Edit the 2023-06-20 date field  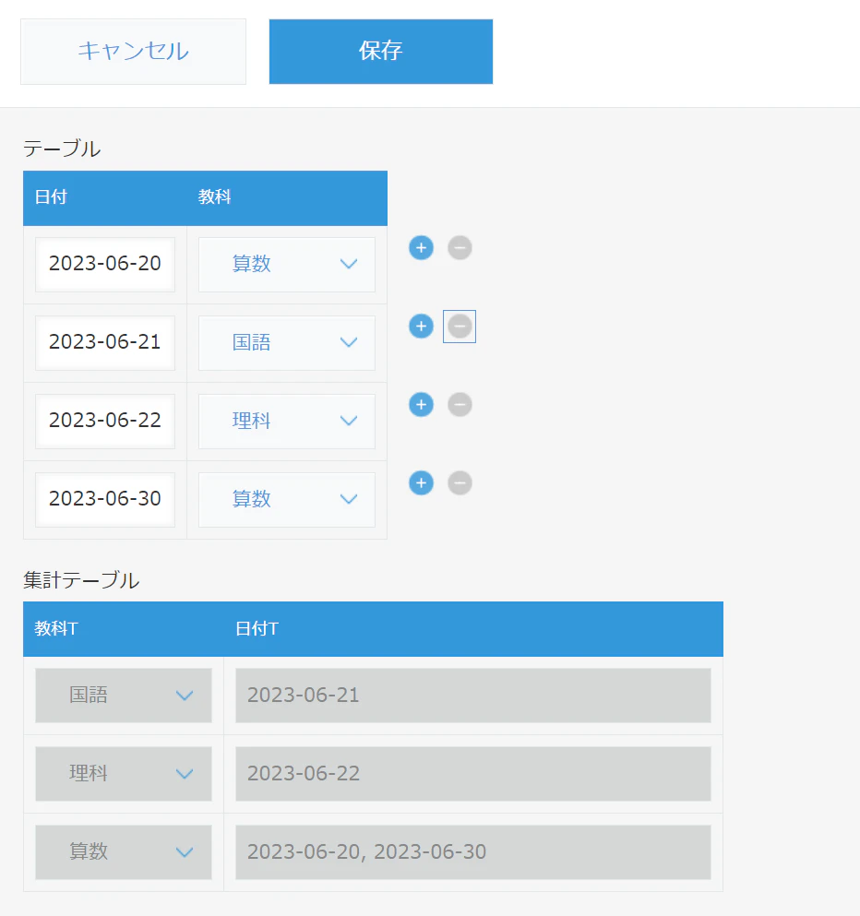pyautogui.click(x=105, y=264)
